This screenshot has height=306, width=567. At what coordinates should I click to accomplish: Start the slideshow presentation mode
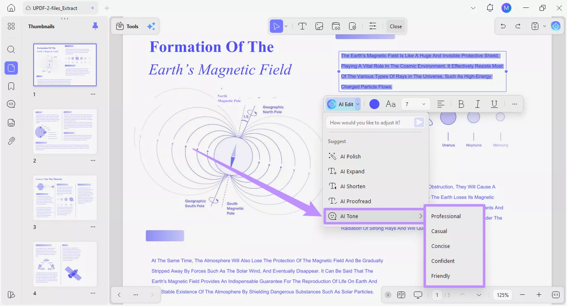pos(418,295)
